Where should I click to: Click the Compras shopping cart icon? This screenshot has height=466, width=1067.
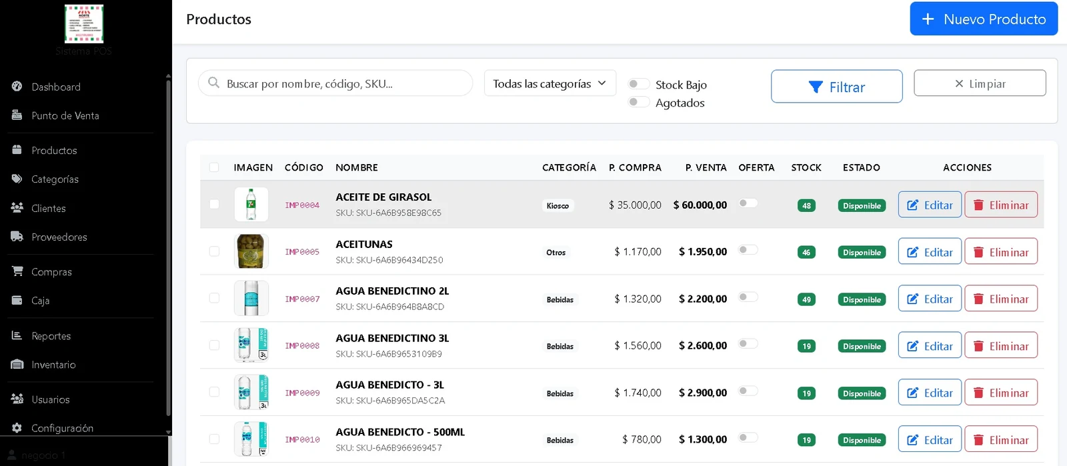click(x=17, y=271)
